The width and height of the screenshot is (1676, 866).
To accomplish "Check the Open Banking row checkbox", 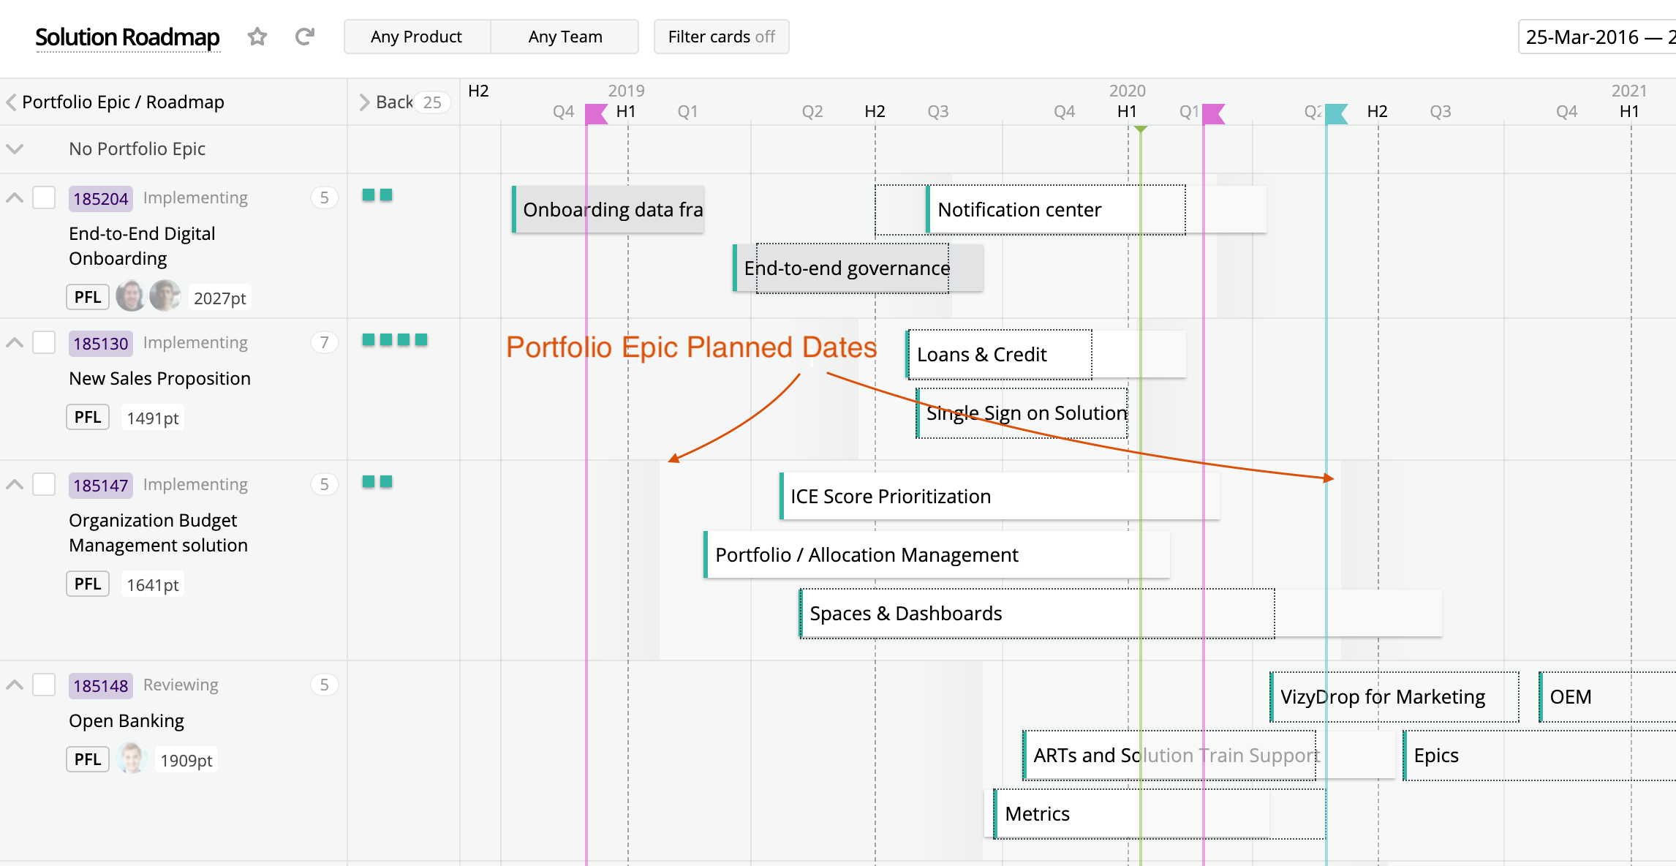I will [44, 685].
